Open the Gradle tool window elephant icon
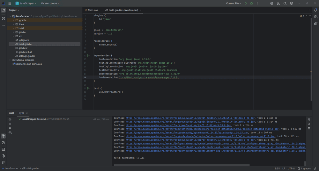The width and height of the screenshot is (319, 171). coord(315,23)
